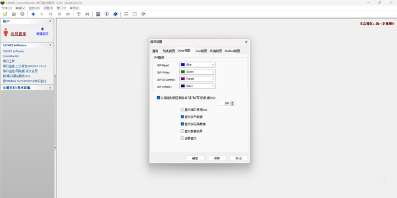Open the 文件(U) menu

pyautogui.click(x=7, y=8)
